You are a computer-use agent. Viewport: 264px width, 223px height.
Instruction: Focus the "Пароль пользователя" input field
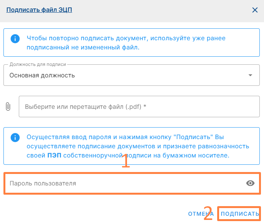(x=123, y=183)
